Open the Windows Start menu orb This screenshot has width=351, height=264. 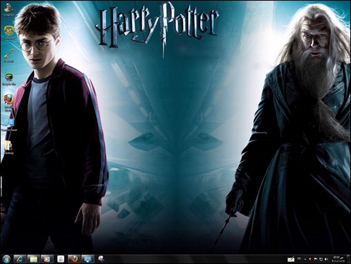click(x=6, y=259)
